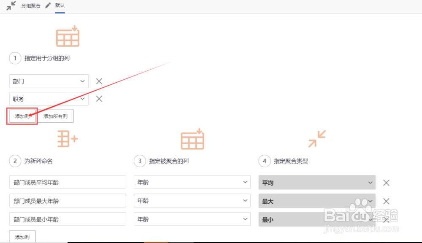
Task: Click the 部门成员平均年龄 name input field
Action: click(68, 182)
